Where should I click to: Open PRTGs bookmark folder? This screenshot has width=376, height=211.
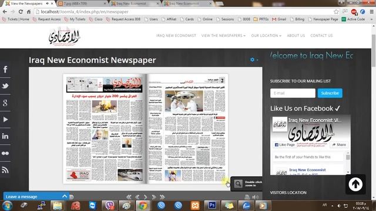click(261, 19)
